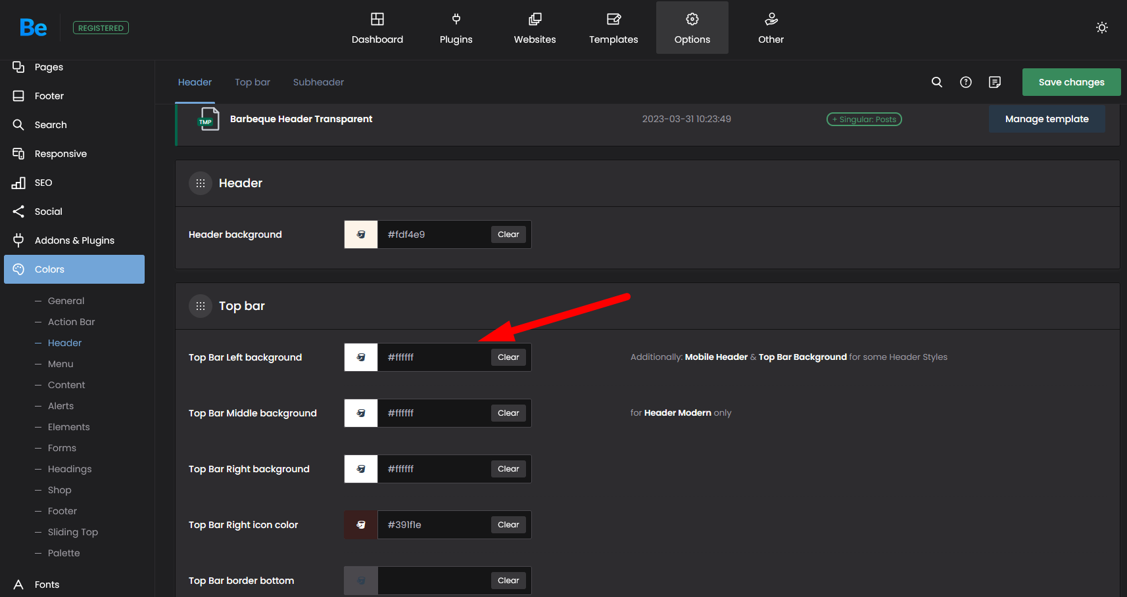Image resolution: width=1127 pixels, height=597 pixels.
Task: Click the Manage template button
Action: point(1047,119)
